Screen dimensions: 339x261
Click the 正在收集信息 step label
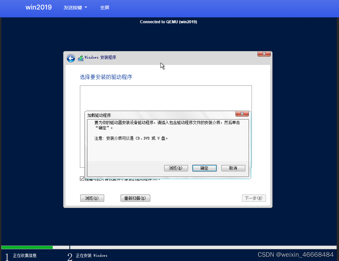(x=25, y=255)
